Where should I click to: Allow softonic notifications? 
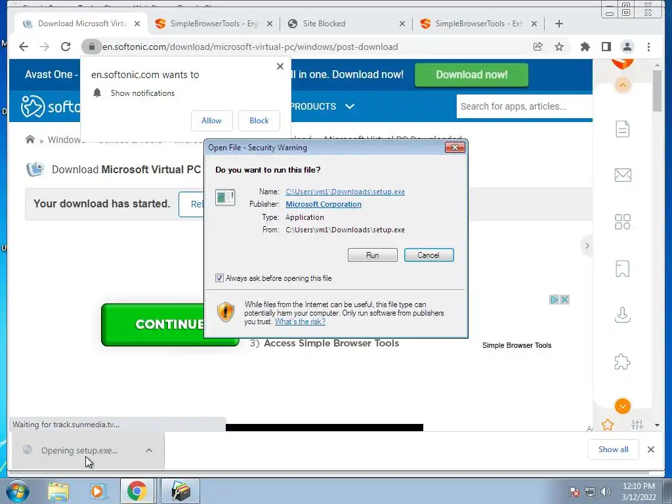pos(212,121)
